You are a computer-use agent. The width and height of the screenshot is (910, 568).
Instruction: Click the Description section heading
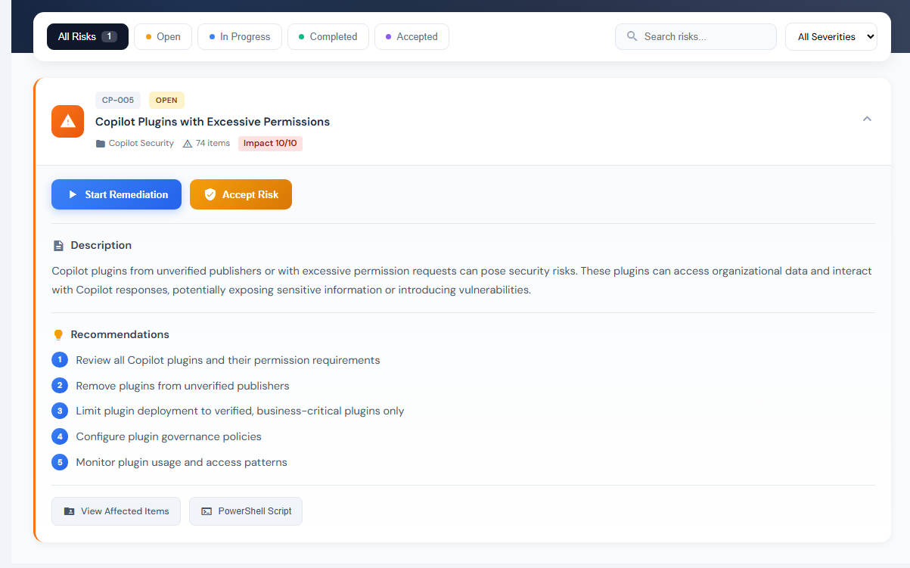tap(101, 245)
